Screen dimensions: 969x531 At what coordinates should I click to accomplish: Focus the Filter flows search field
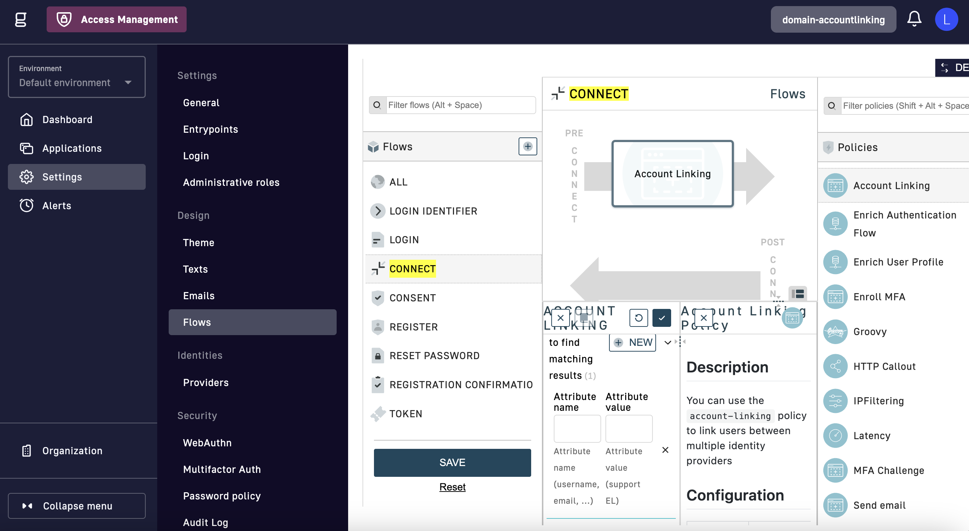pos(460,105)
